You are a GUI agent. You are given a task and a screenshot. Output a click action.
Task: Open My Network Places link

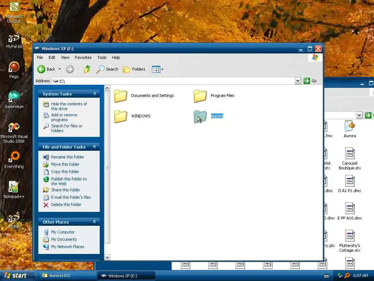(68, 247)
